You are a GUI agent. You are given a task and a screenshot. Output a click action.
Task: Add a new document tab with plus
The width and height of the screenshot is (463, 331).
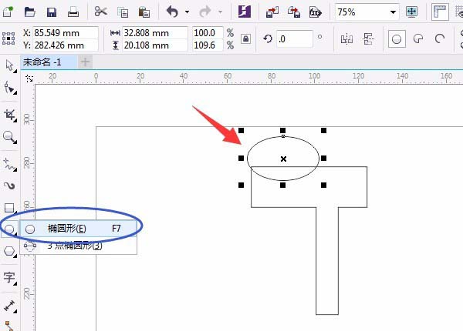point(86,62)
